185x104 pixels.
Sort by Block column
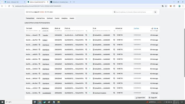[x=60, y=28]
